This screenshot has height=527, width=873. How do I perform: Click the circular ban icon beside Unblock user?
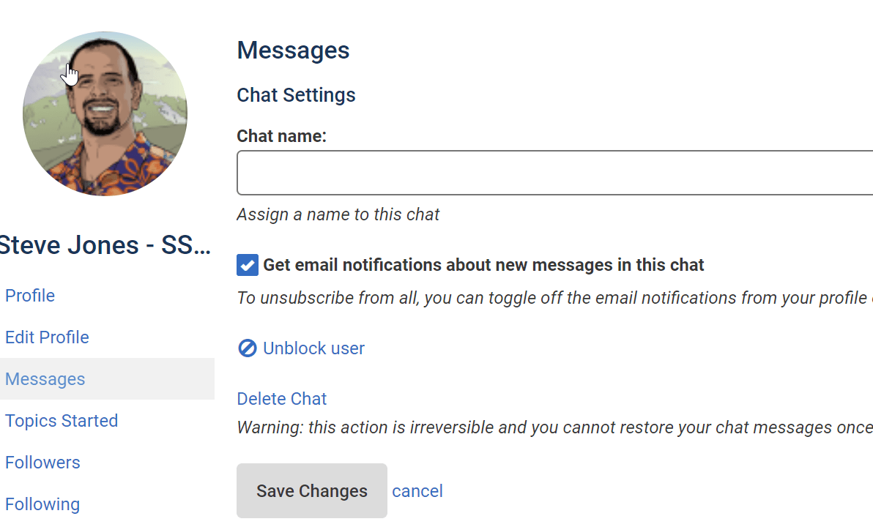[248, 348]
